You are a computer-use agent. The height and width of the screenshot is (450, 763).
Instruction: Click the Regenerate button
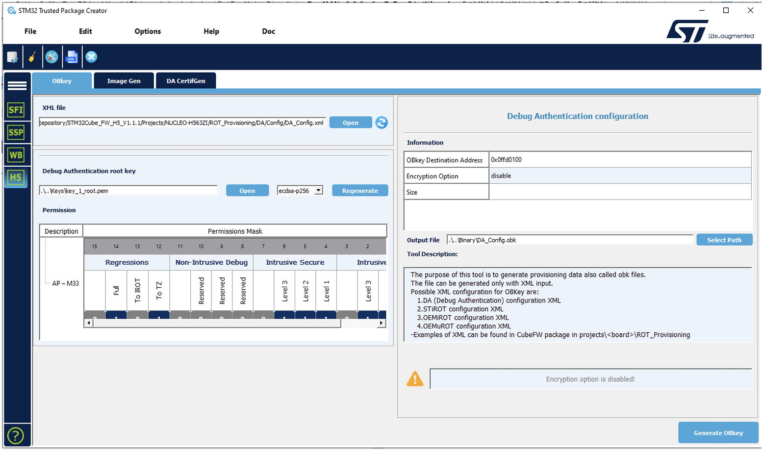tap(360, 191)
